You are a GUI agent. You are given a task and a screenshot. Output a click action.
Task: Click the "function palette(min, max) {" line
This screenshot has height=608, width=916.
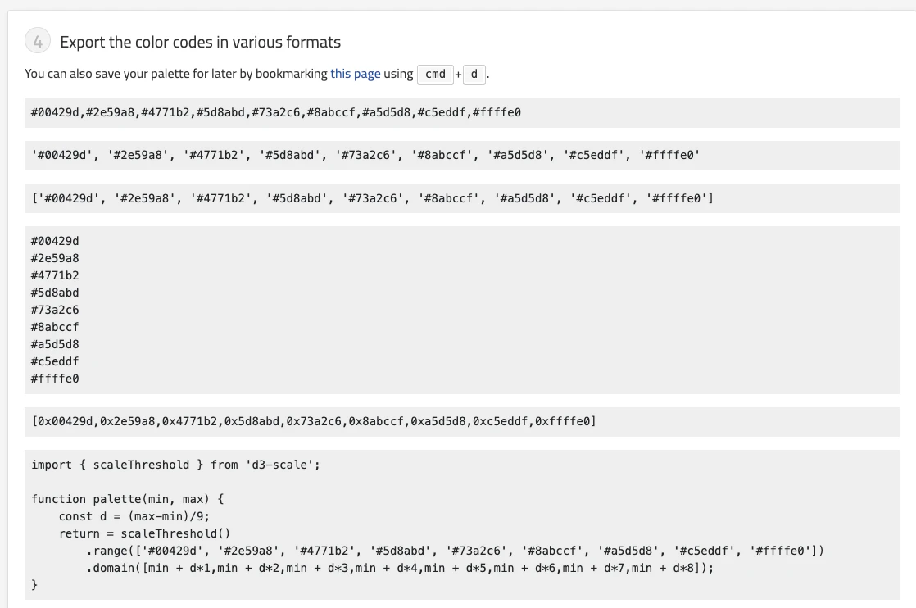coord(127,499)
